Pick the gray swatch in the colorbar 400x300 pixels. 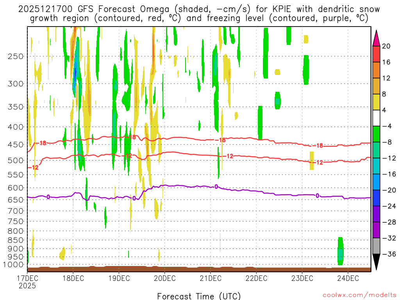click(377, 246)
